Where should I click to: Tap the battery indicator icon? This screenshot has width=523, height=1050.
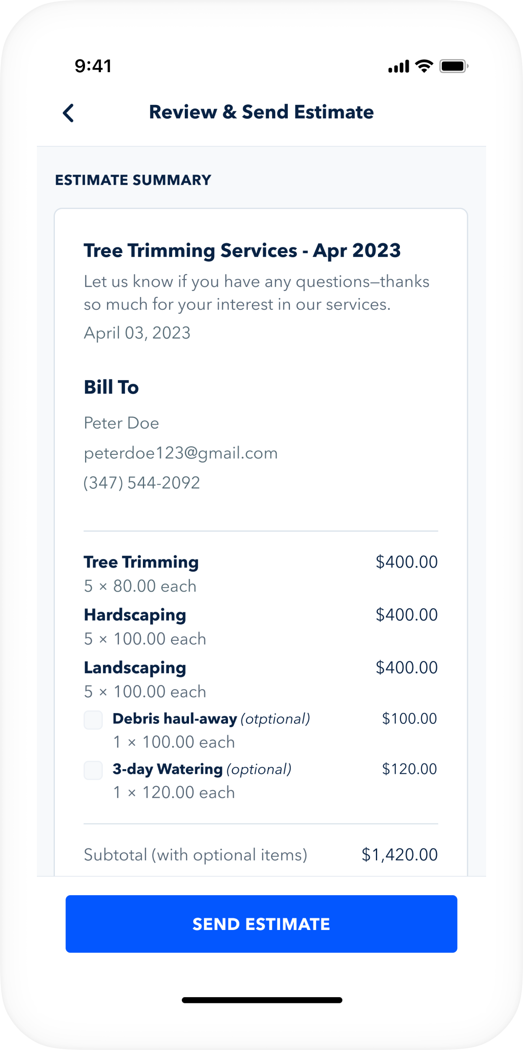(453, 66)
